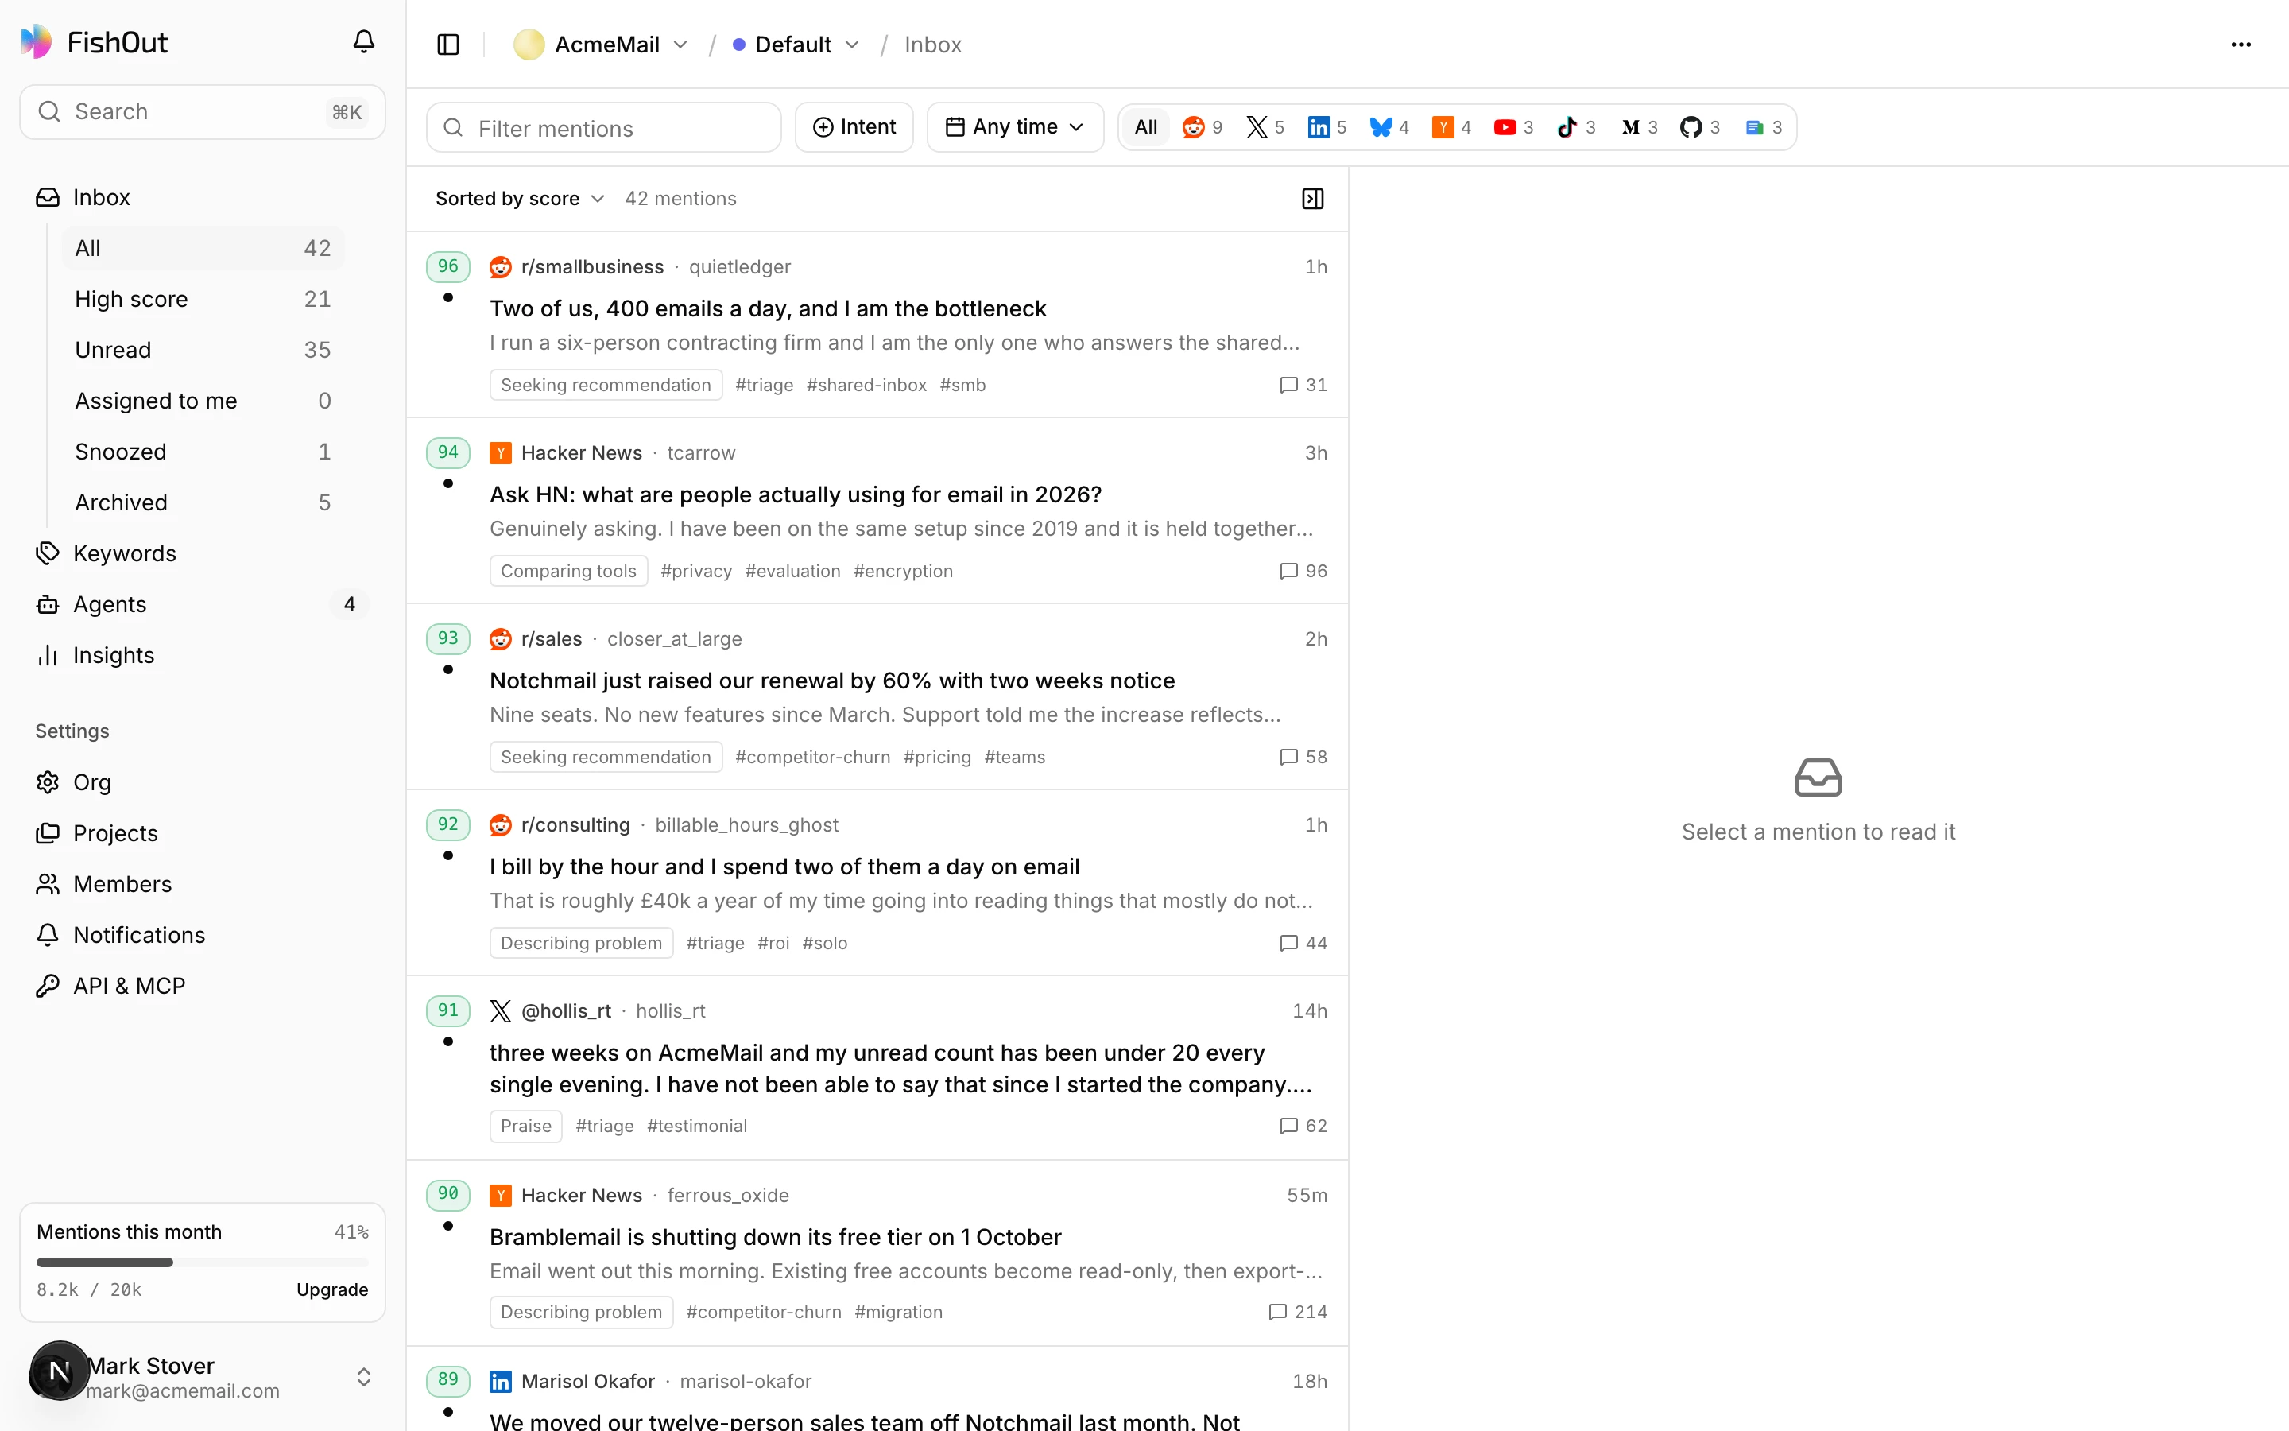This screenshot has width=2289, height=1431.
Task: Collapse the reading pane icon
Action: 1312,199
